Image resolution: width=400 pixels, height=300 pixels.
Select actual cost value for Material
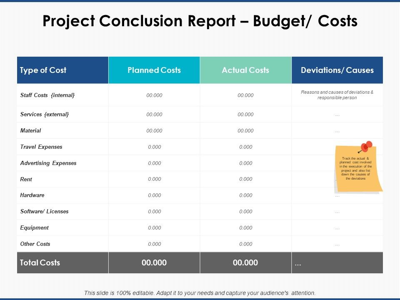click(246, 130)
